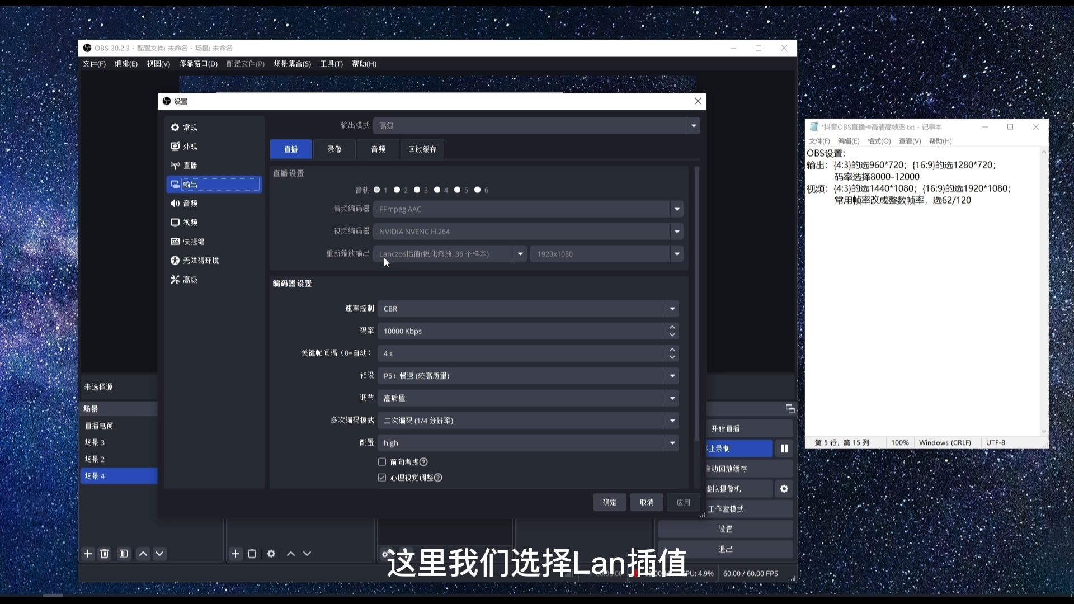Open the 音频编码器 FFmpeg AAC dropdown
Screen dimensions: 1074x604
pyautogui.click(x=528, y=209)
